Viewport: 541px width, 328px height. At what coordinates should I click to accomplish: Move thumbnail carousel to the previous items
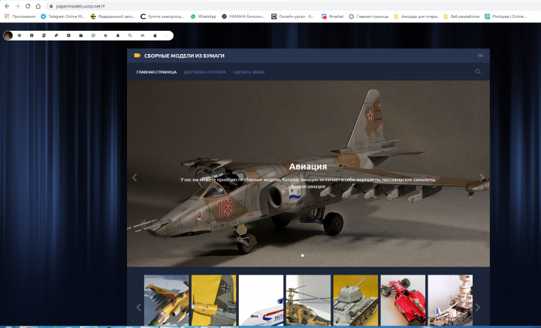click(139, 307)
